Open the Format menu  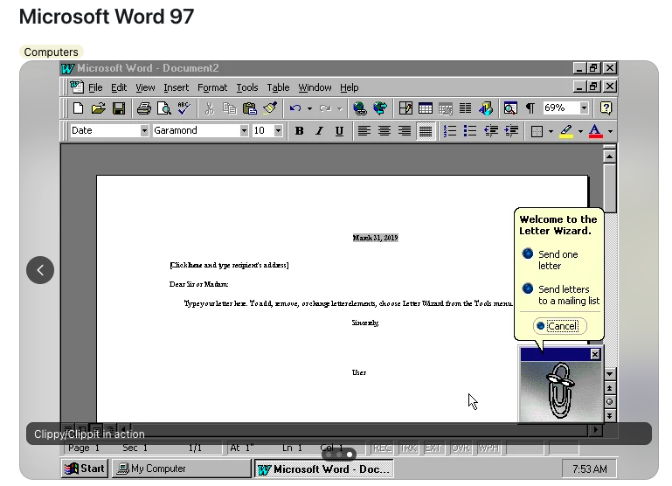tap(211, 87)
